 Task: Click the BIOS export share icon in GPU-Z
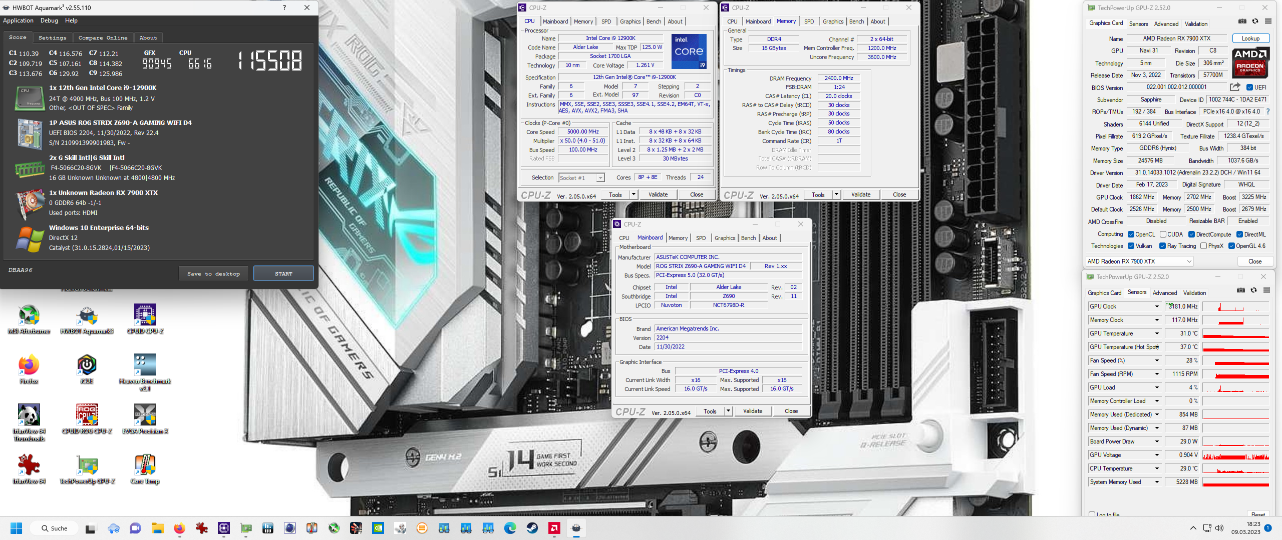coord(1235,87)
